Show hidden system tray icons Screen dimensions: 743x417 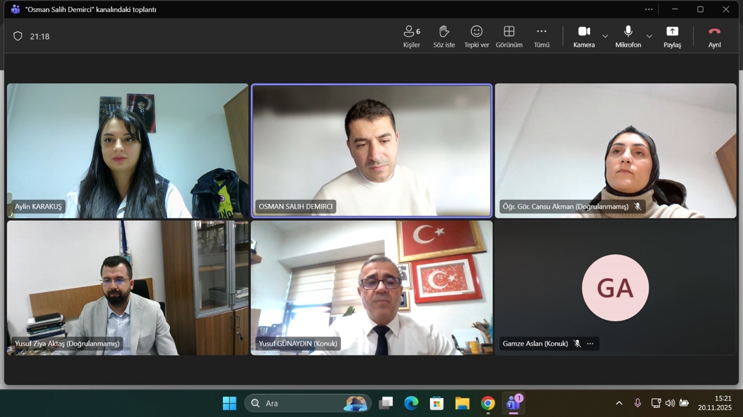619,403
